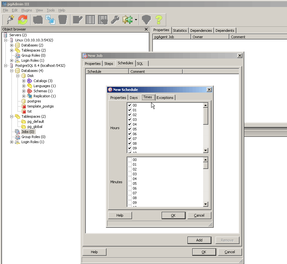The image size is (287, 264).
Task: Click the pg_global tablespace folder icon
Action: [x=24, y=127]
